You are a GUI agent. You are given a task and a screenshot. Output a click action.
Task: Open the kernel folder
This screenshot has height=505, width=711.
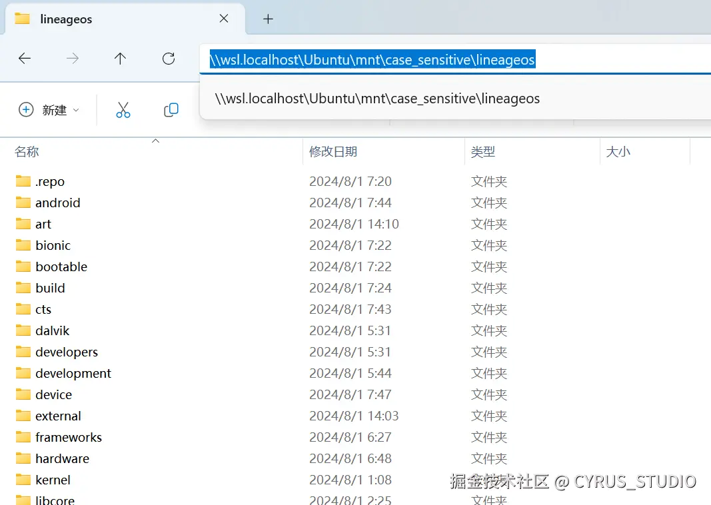click(54, 480)
